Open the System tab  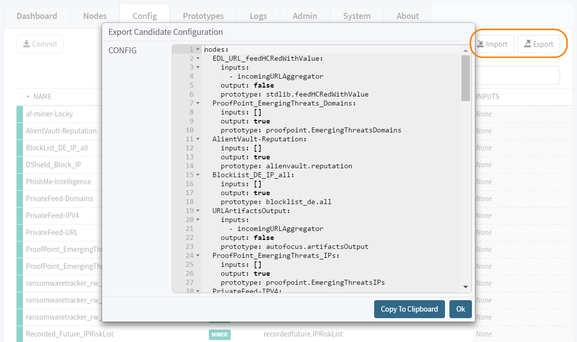pos(356,16)
